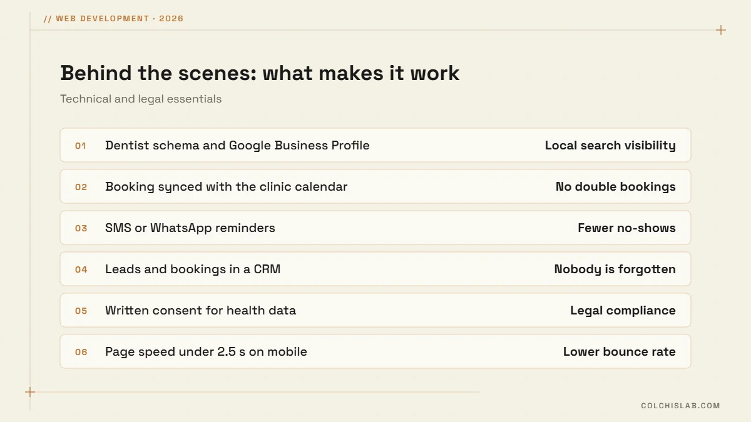Click the "Nobody is forgotten" text

coord(615,269)
